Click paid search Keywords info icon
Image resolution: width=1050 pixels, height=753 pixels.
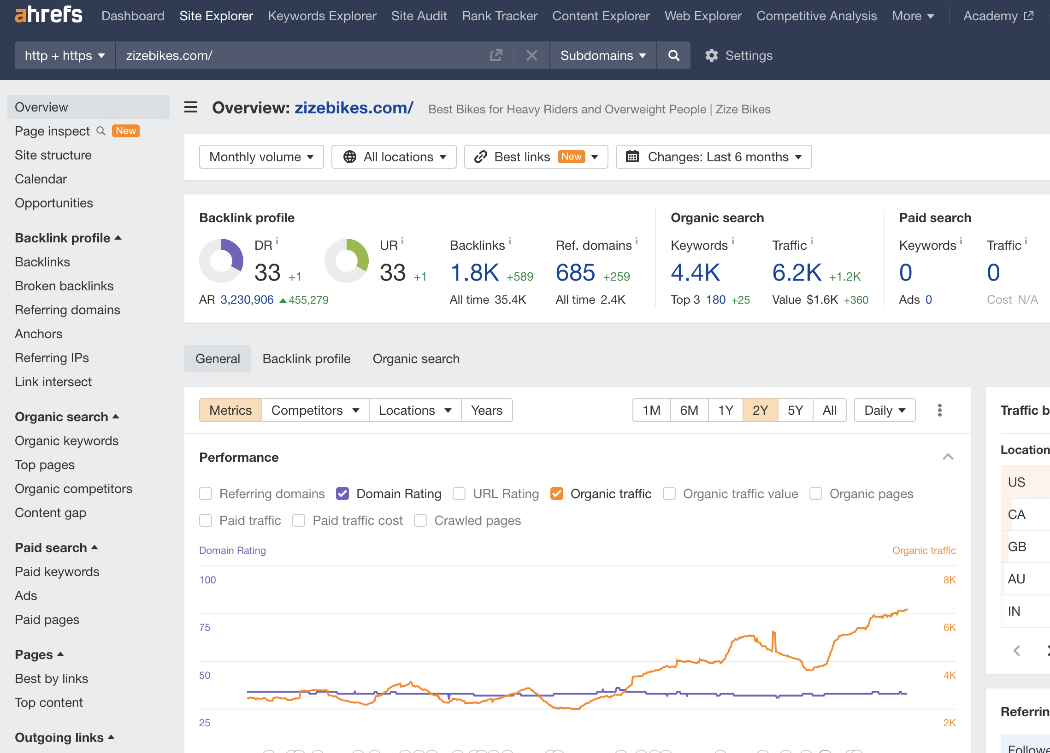tap(961, 241)
